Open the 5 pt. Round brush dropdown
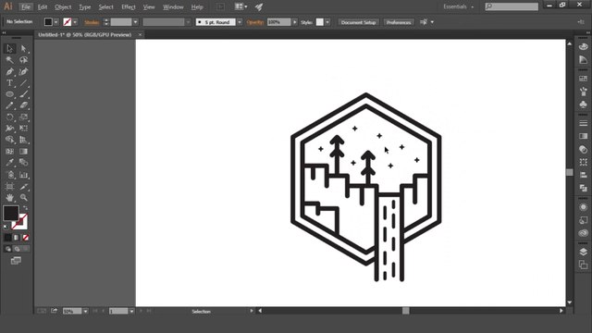The width and height of the screenshot is (592, 333). tap(240, 22)
